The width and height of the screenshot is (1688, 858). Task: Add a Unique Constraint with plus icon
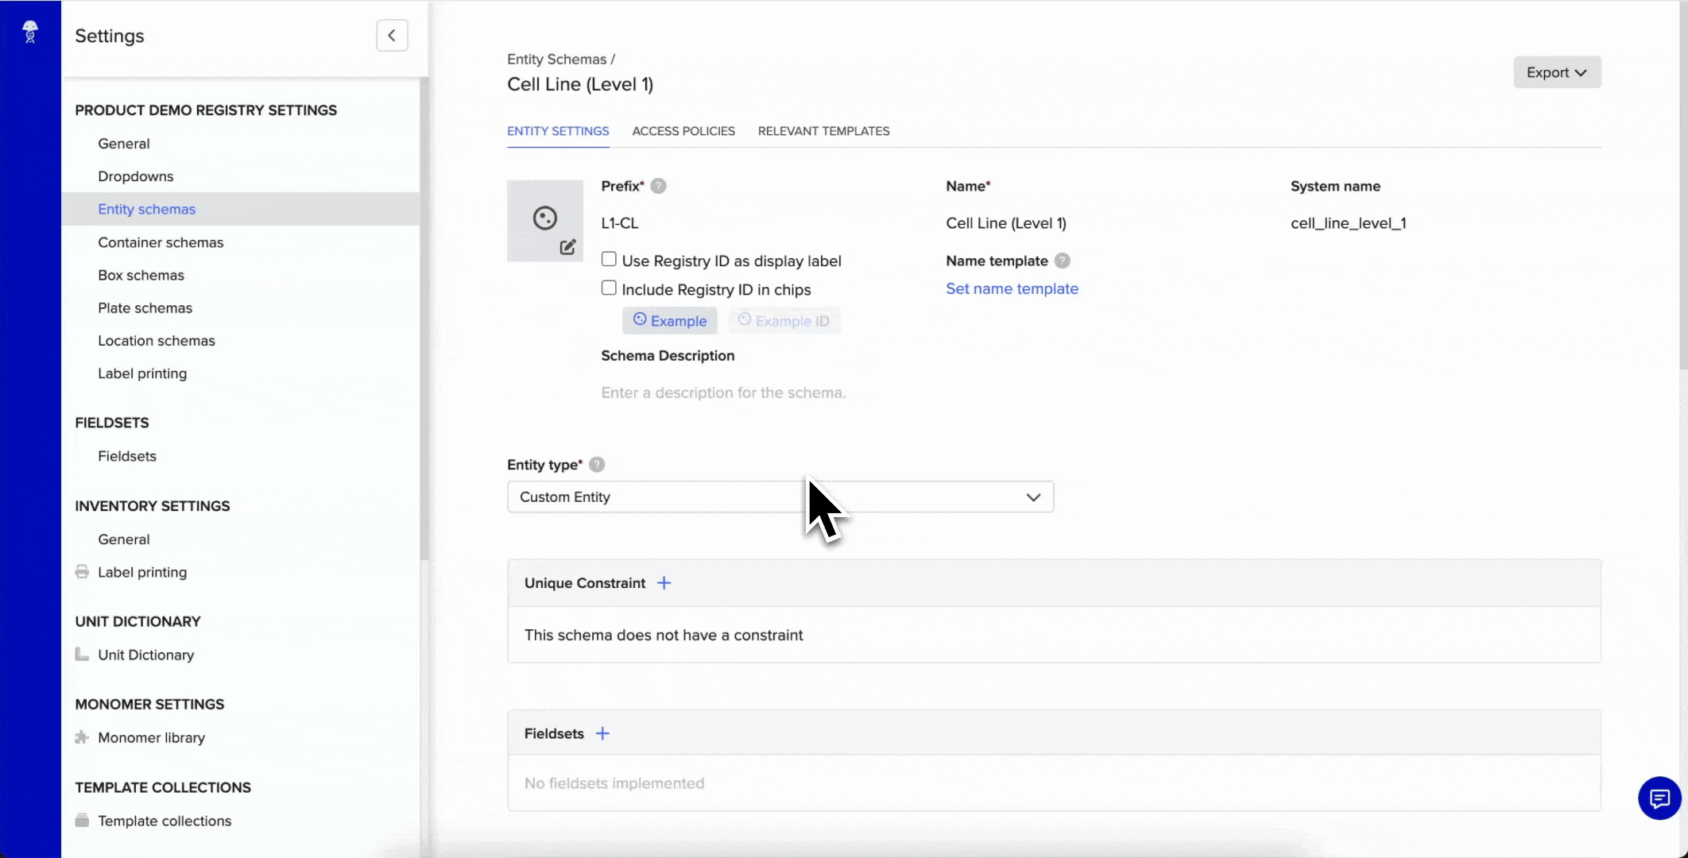point(664,583)
